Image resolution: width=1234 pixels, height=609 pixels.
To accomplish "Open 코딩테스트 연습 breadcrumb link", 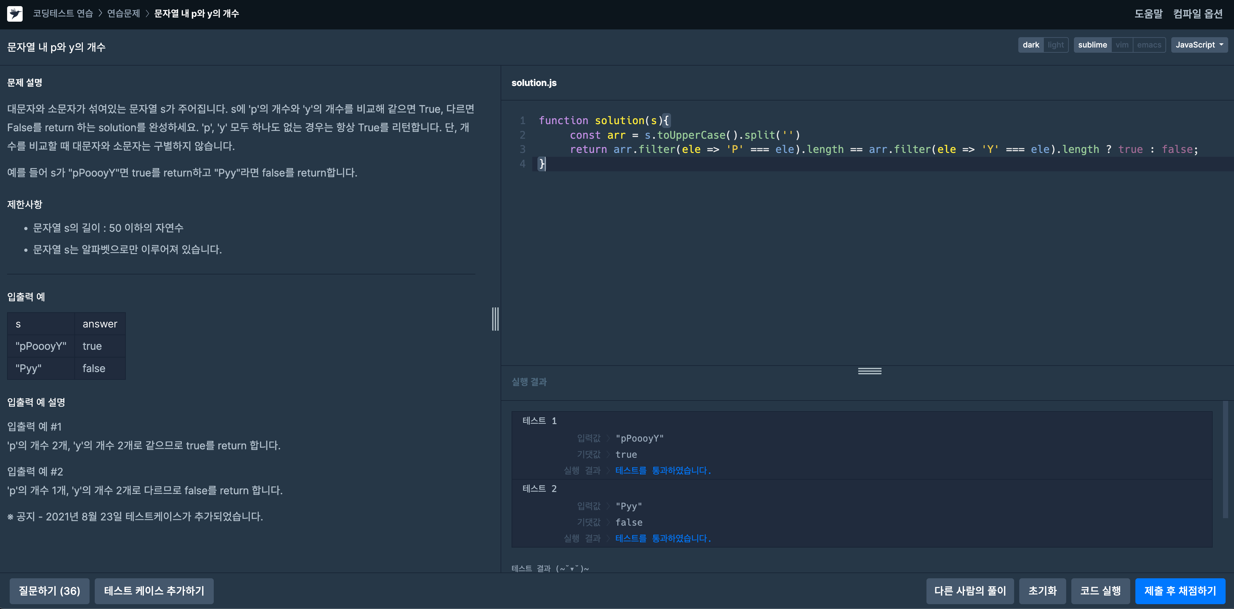I will [x=63, y=13].
